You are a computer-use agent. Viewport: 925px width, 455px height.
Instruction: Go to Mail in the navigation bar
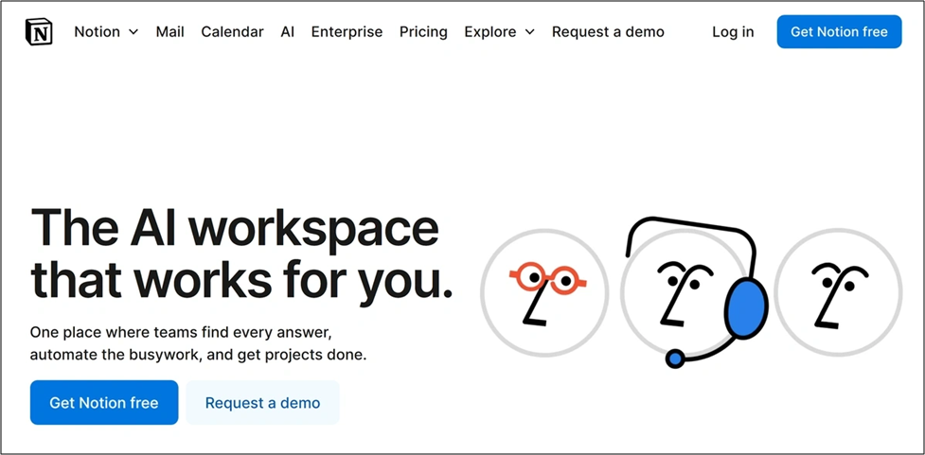pyautogui.click(x=169, y=32)
